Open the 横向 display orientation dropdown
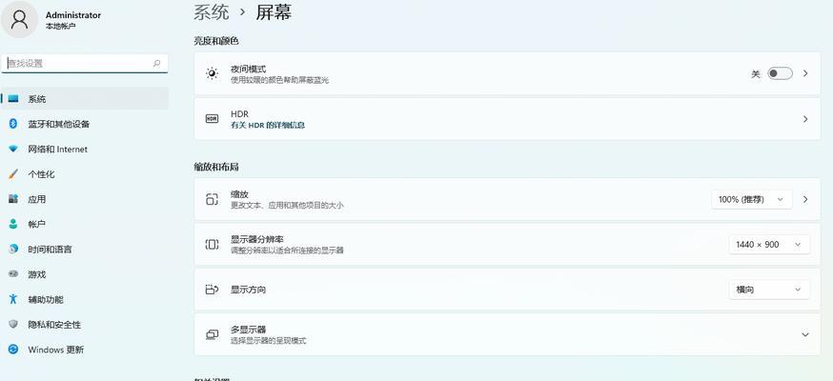The width and height of the screenshot is (833, 381). coord(769,290)
